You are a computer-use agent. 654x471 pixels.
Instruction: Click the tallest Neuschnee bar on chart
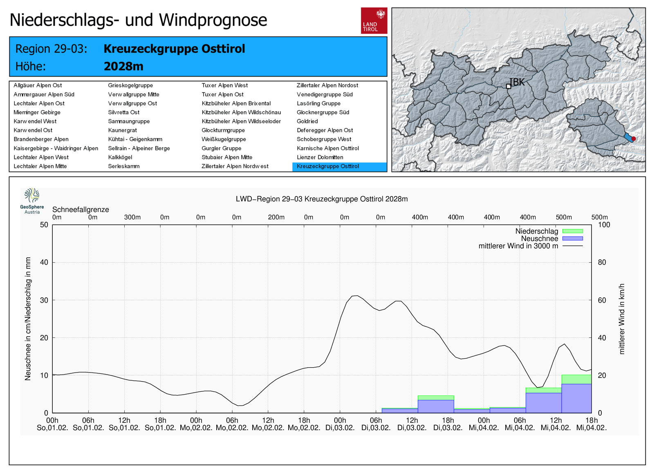576,398
